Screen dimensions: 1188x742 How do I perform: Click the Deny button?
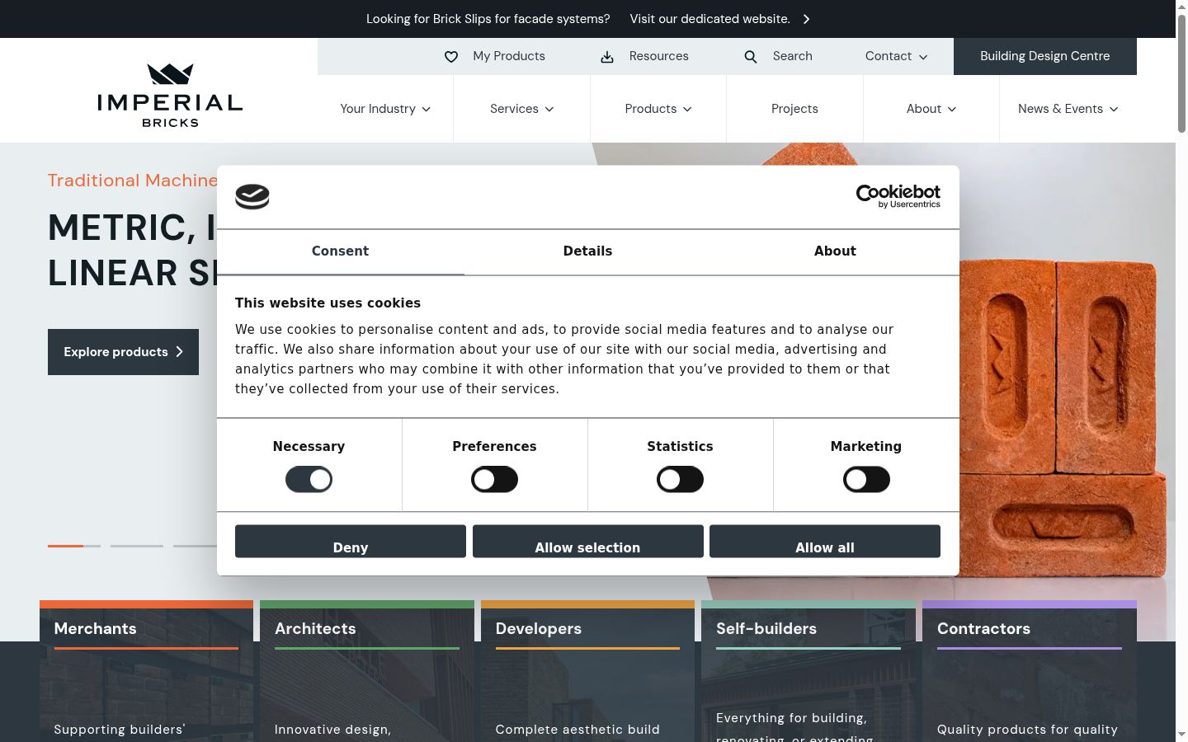(351, 542)
